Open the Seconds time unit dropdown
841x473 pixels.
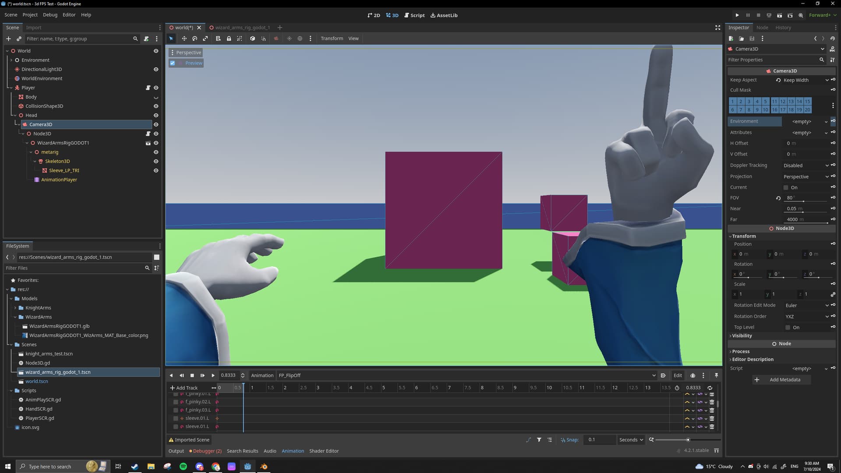point(631,440)
